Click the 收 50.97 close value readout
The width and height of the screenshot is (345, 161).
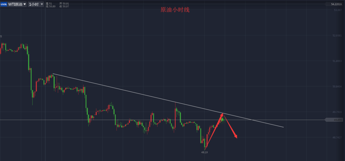pyautogui.click(x=64, y=6)
